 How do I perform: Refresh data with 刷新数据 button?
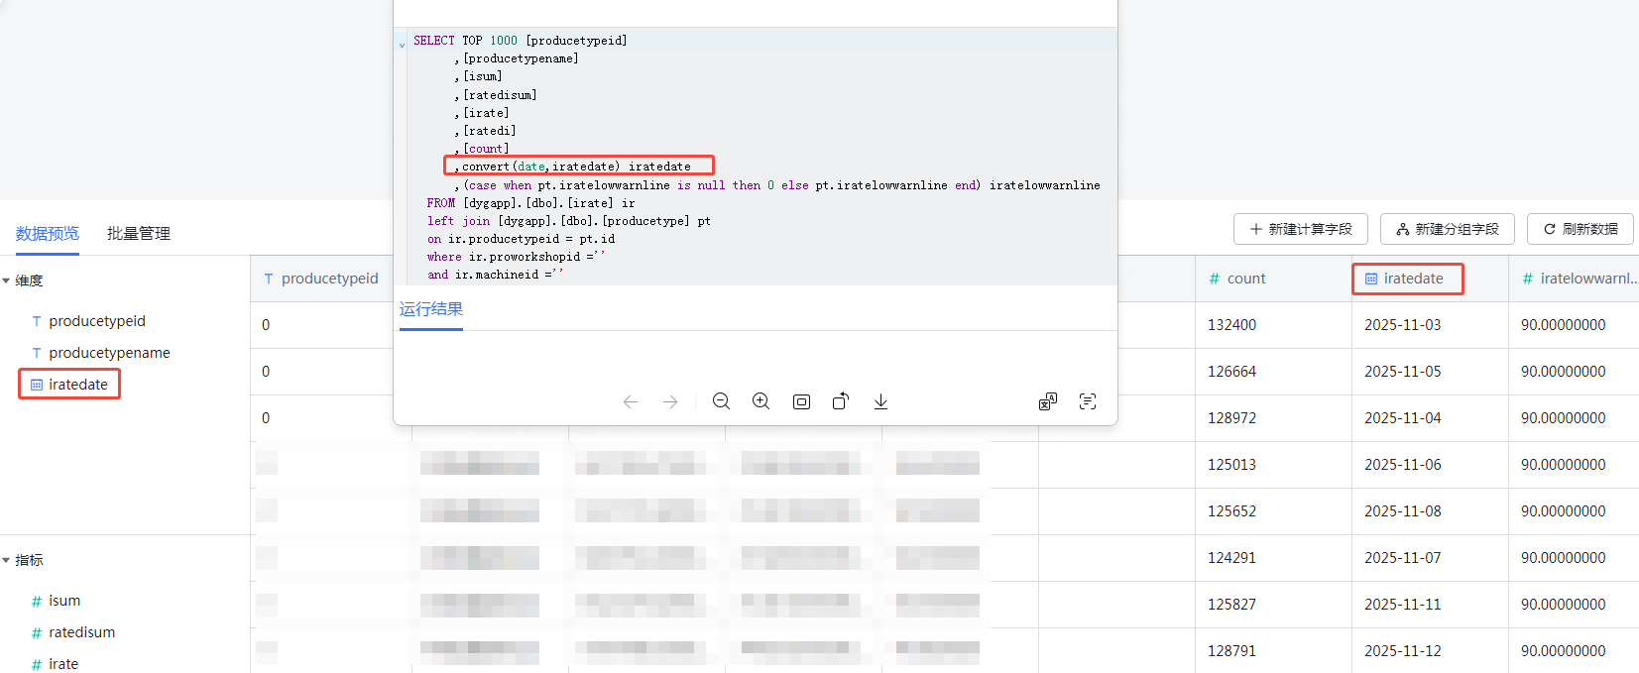click(x=1580, y=229)
